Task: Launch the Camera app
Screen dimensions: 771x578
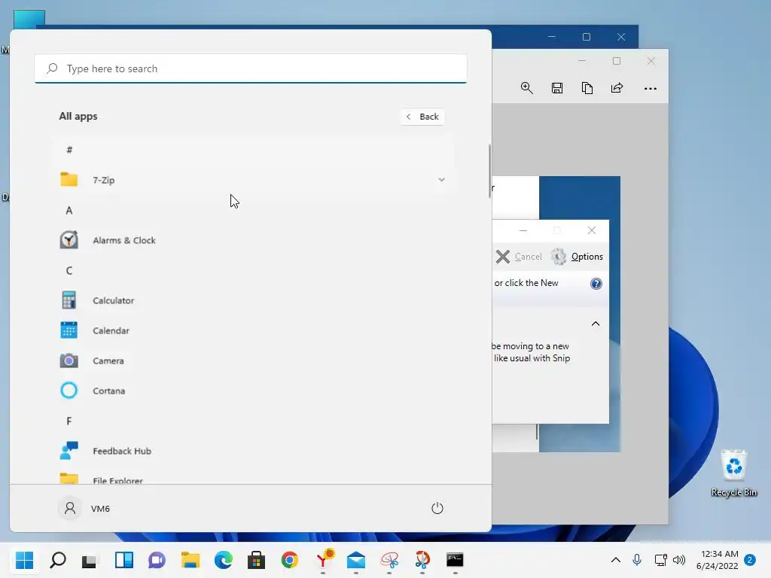Action: 251,360
